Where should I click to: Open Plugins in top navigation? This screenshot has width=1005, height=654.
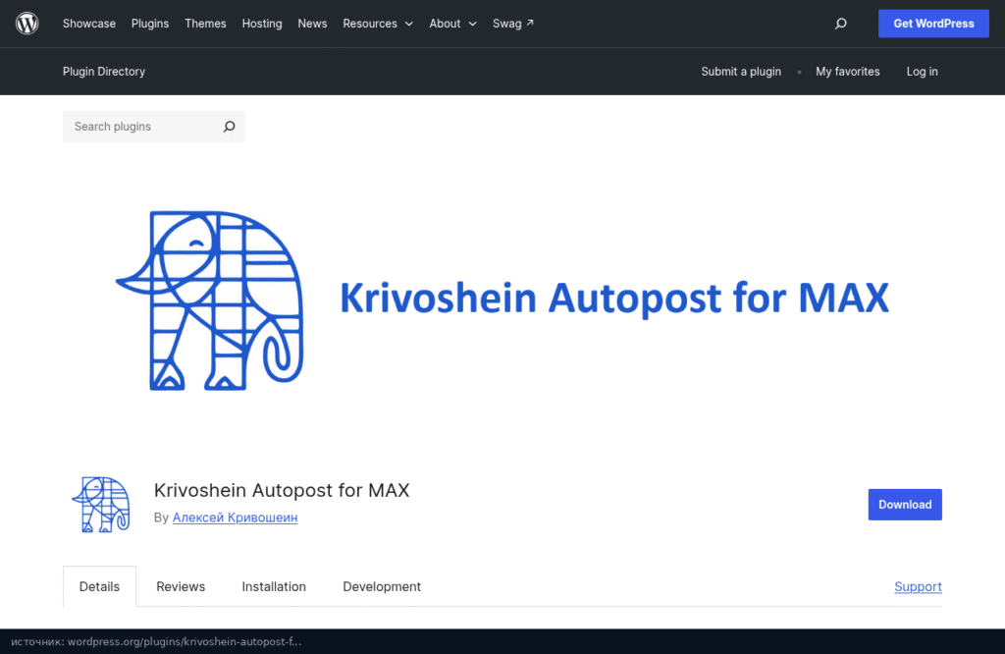pyautogui.click(x=150, y=24)
